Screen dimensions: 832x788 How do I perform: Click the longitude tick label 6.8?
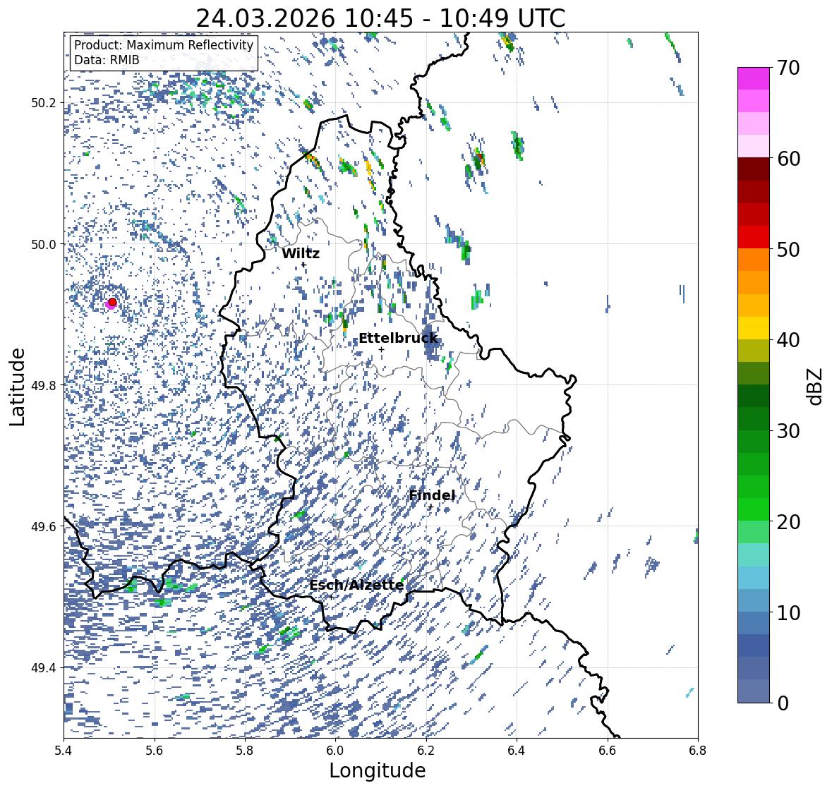698,750
